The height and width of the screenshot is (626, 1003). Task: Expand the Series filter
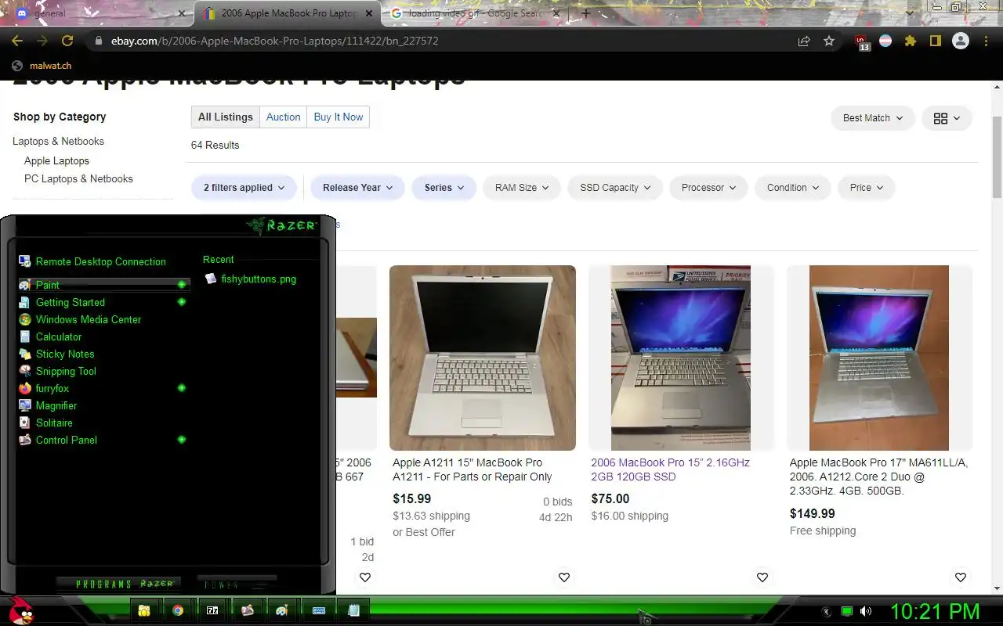444,188
